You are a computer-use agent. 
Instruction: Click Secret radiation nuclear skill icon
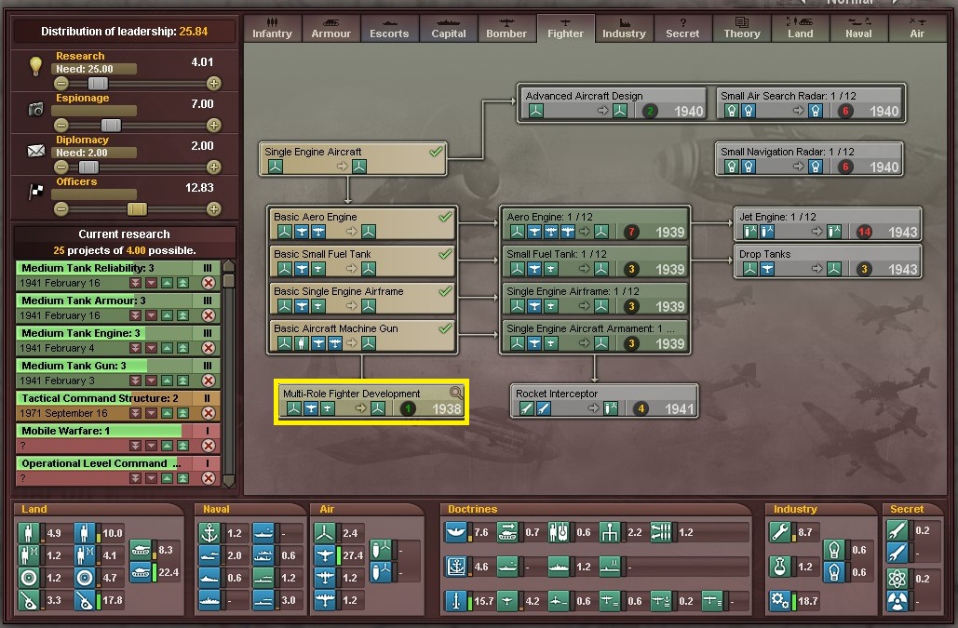coord(897,602)
